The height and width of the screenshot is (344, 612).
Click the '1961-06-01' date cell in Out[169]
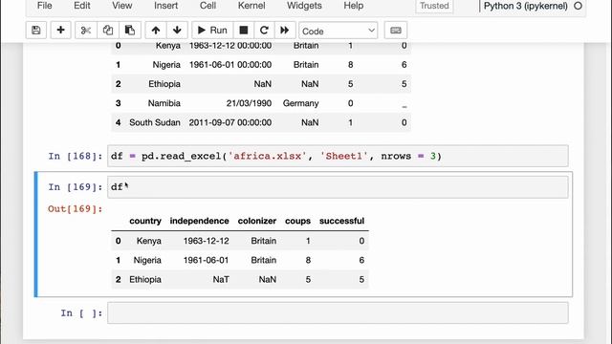[207, 260]
